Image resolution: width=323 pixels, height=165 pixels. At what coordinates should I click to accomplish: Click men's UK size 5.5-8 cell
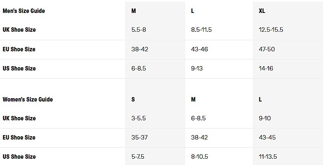[x=139, y=30]
